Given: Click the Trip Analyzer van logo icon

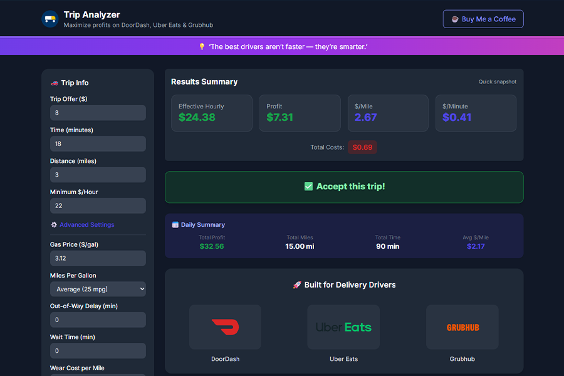Looking at the screenshot, I should pyautogui.click(x=50, y=19).
